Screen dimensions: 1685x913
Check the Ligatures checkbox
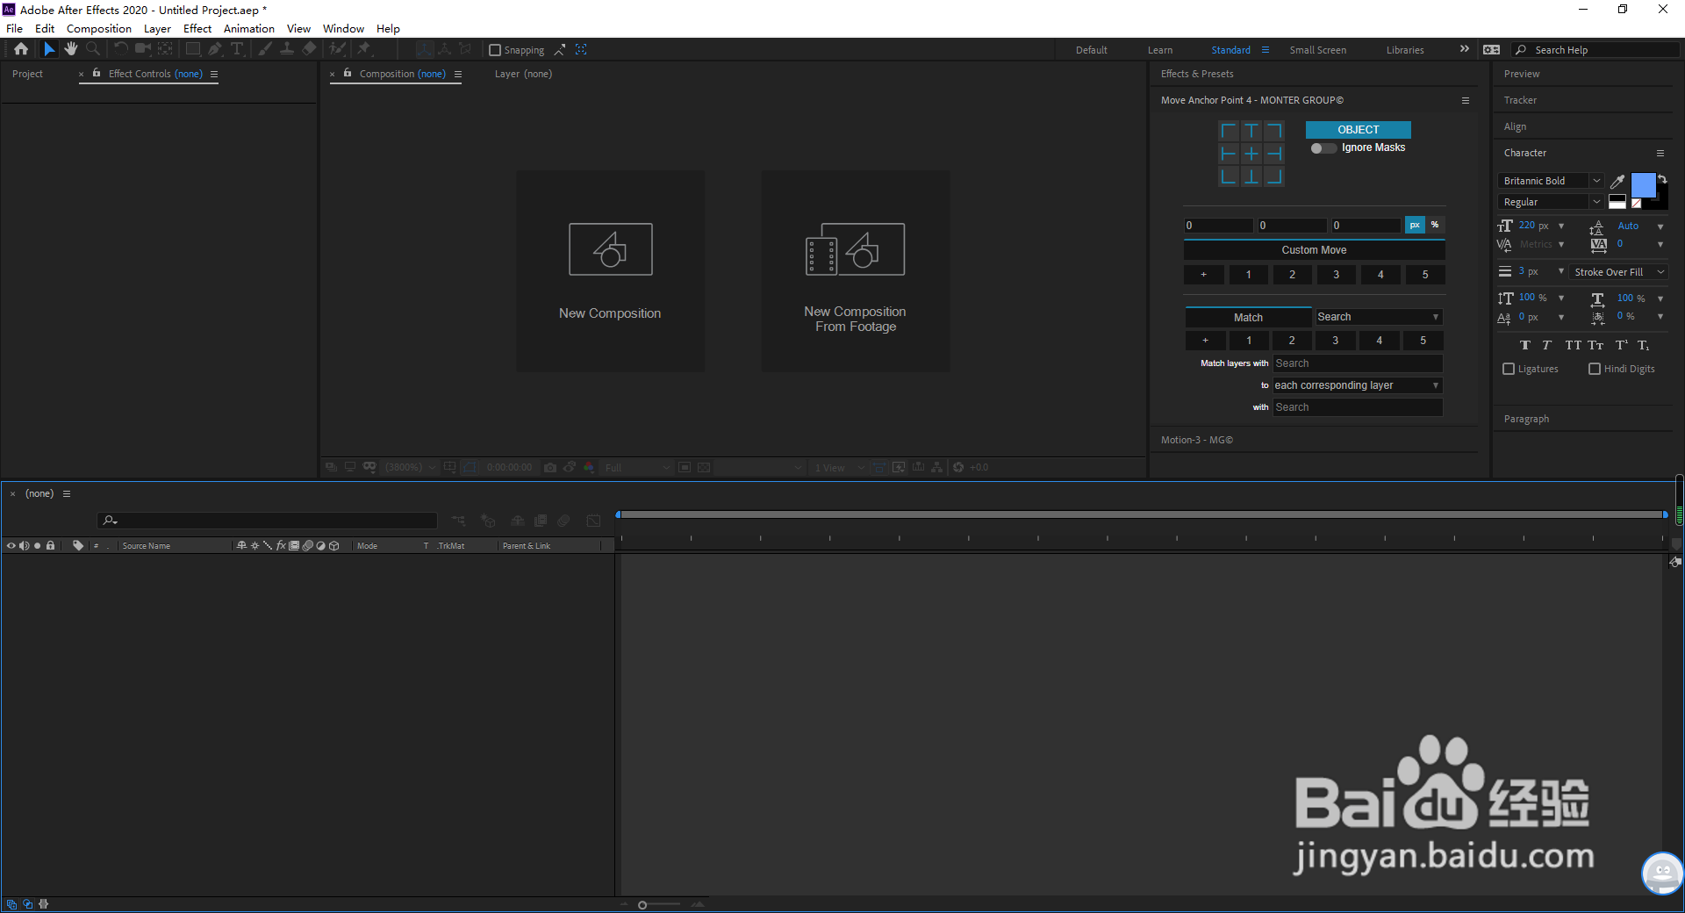(x=1509, y=369)
